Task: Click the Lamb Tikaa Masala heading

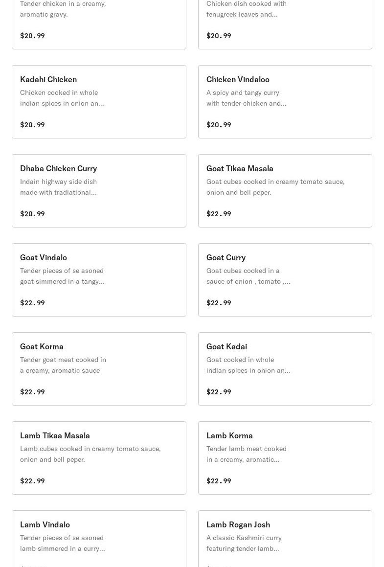Action: (55, 435)
